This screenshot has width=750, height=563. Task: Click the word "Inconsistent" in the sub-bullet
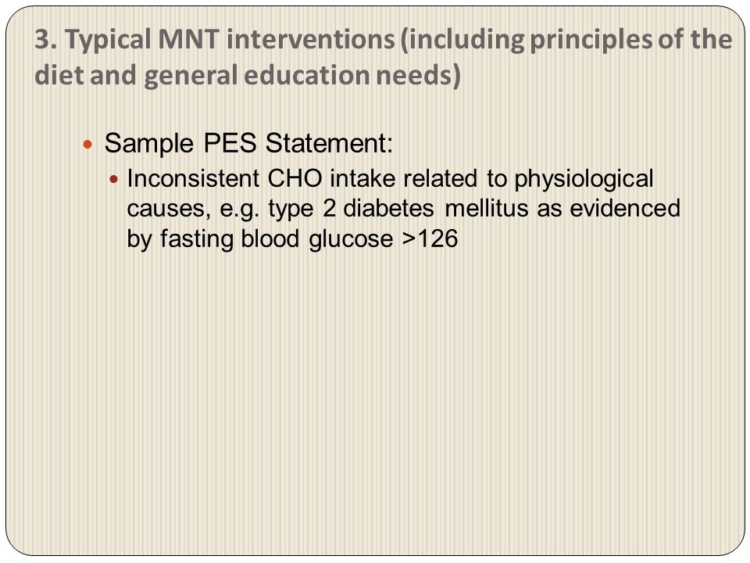click(x=193, y=178)
